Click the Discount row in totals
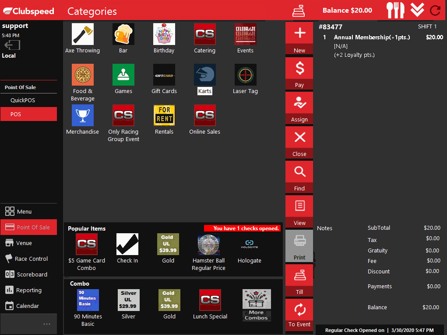Viewport: 447px width, 335px height. click(x=404, y=271)
